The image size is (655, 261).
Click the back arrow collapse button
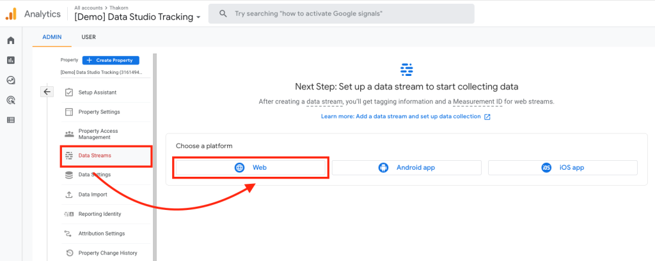coord(47,92)
